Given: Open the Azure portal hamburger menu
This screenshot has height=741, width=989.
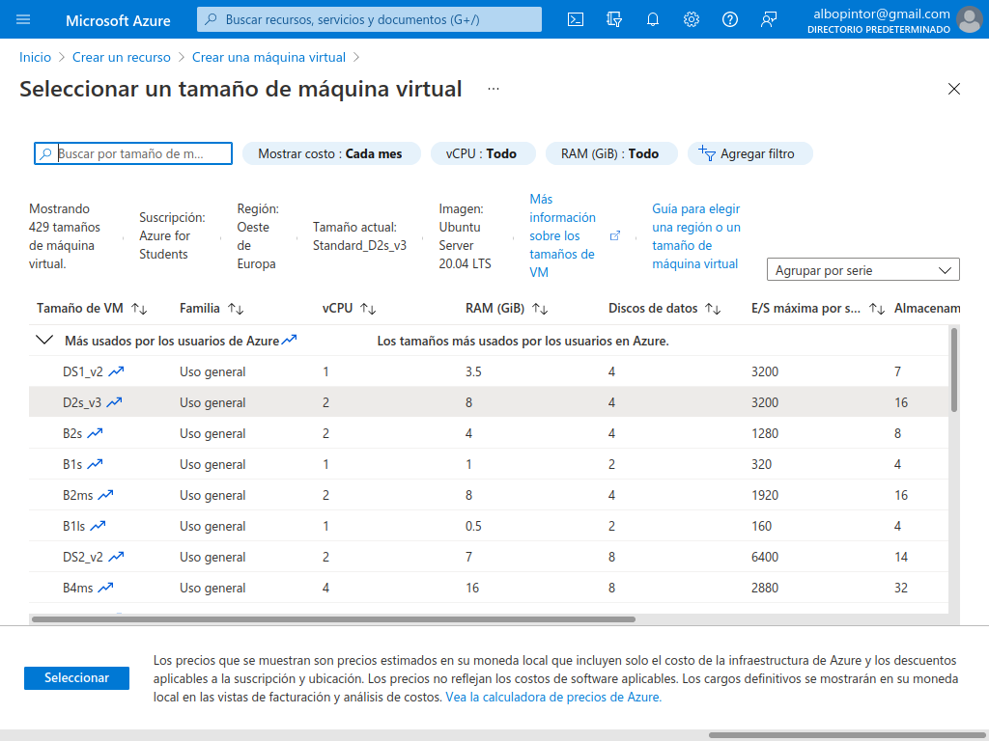Looking at the screenshot, I should point(23,19).
